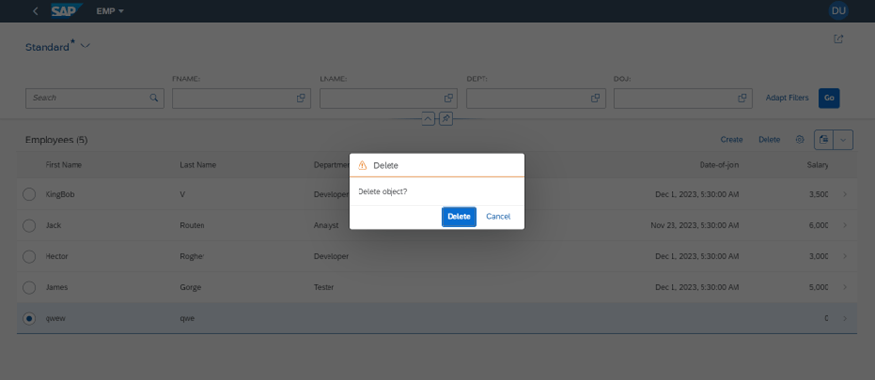Pin the filter header

[x=446, y=119]
